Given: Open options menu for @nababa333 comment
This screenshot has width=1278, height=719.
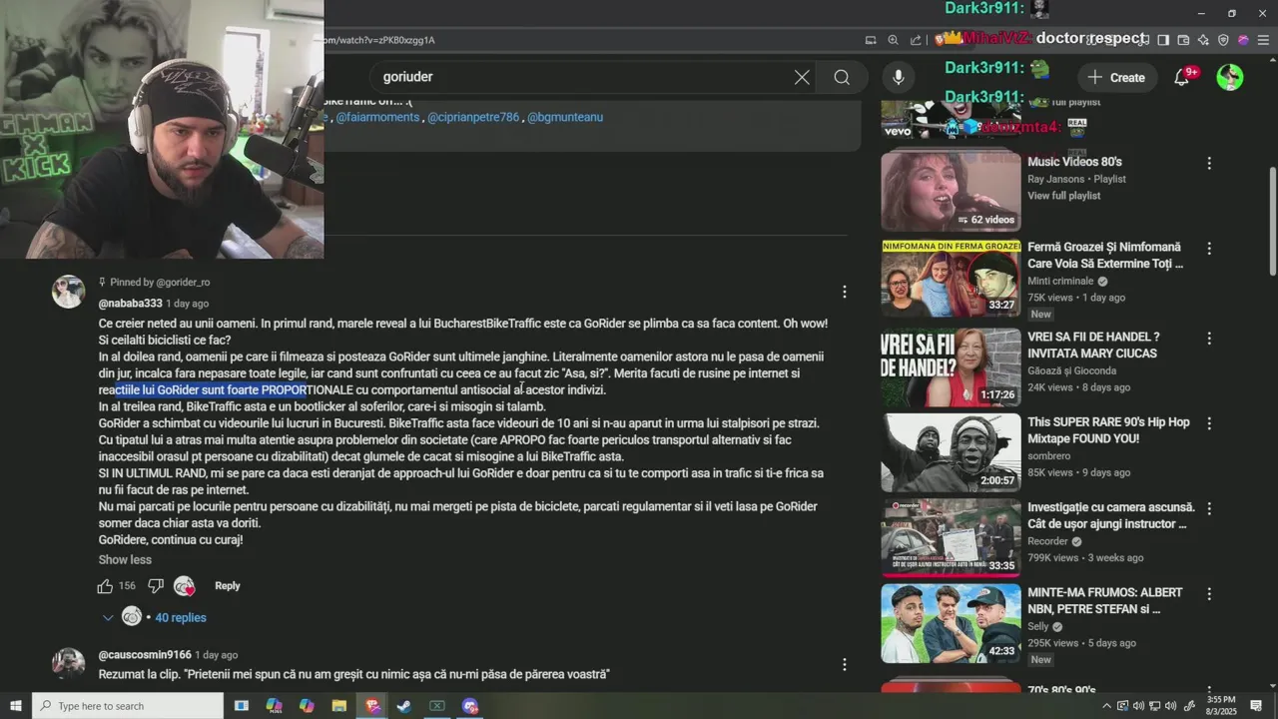Looking at the screenshot, I should 845,292.
